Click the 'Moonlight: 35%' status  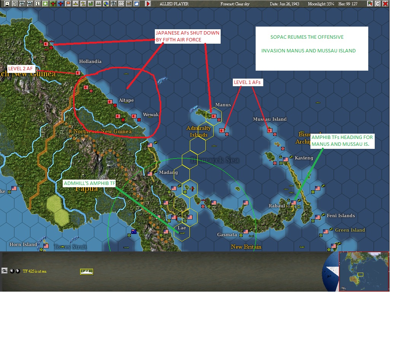[321, 4]
